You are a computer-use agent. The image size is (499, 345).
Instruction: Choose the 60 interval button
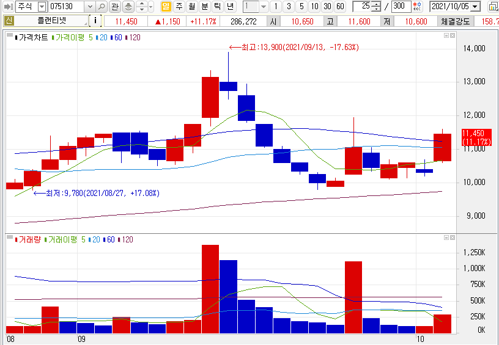coord(340,6)
